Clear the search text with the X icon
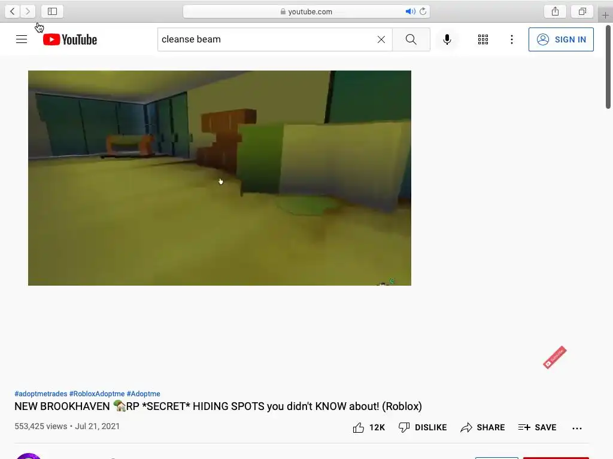Viewport: 613px width, 459px height. click(381, 39)
